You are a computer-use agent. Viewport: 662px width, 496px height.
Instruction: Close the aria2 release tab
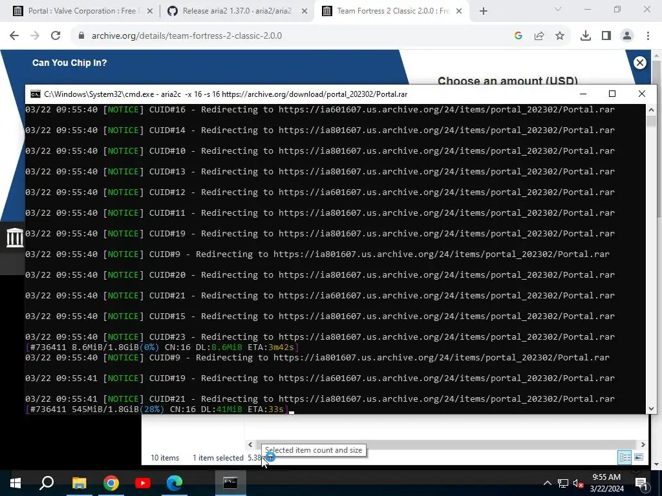click(x=304, y=12)
